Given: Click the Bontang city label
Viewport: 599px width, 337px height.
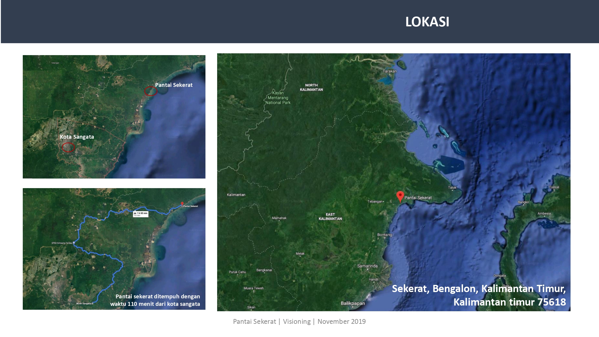Looking at the screenshot, I should click(x=385, y=235).
